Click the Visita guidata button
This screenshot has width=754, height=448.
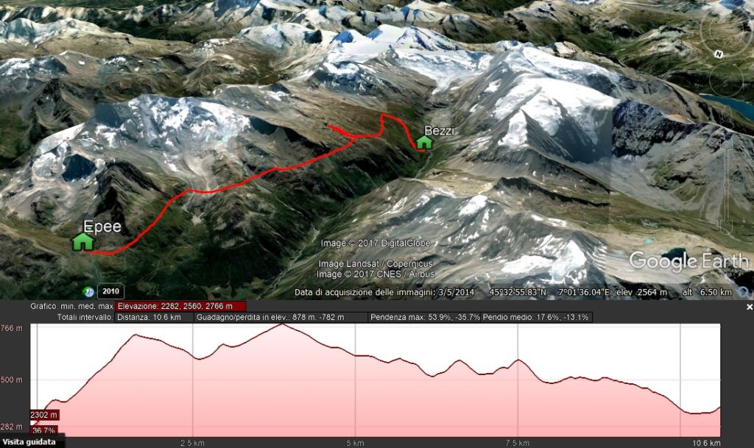pyautogui.click(x=29, y=442)
